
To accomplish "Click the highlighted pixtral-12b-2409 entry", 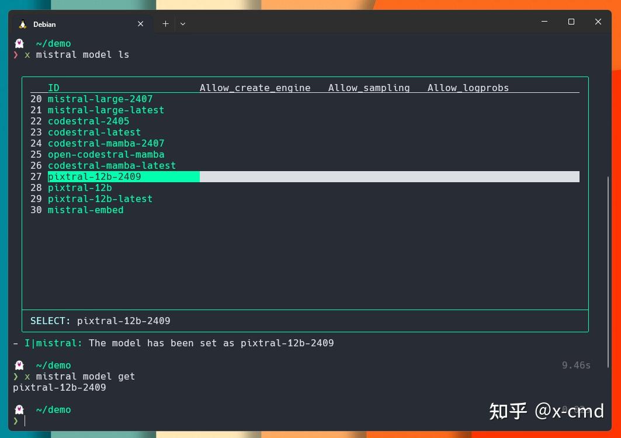I will pos(94,176).
